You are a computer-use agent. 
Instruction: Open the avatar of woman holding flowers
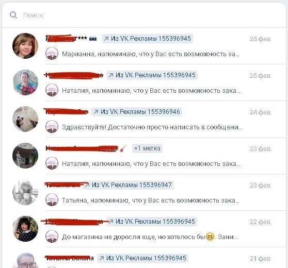click(25, 82)
